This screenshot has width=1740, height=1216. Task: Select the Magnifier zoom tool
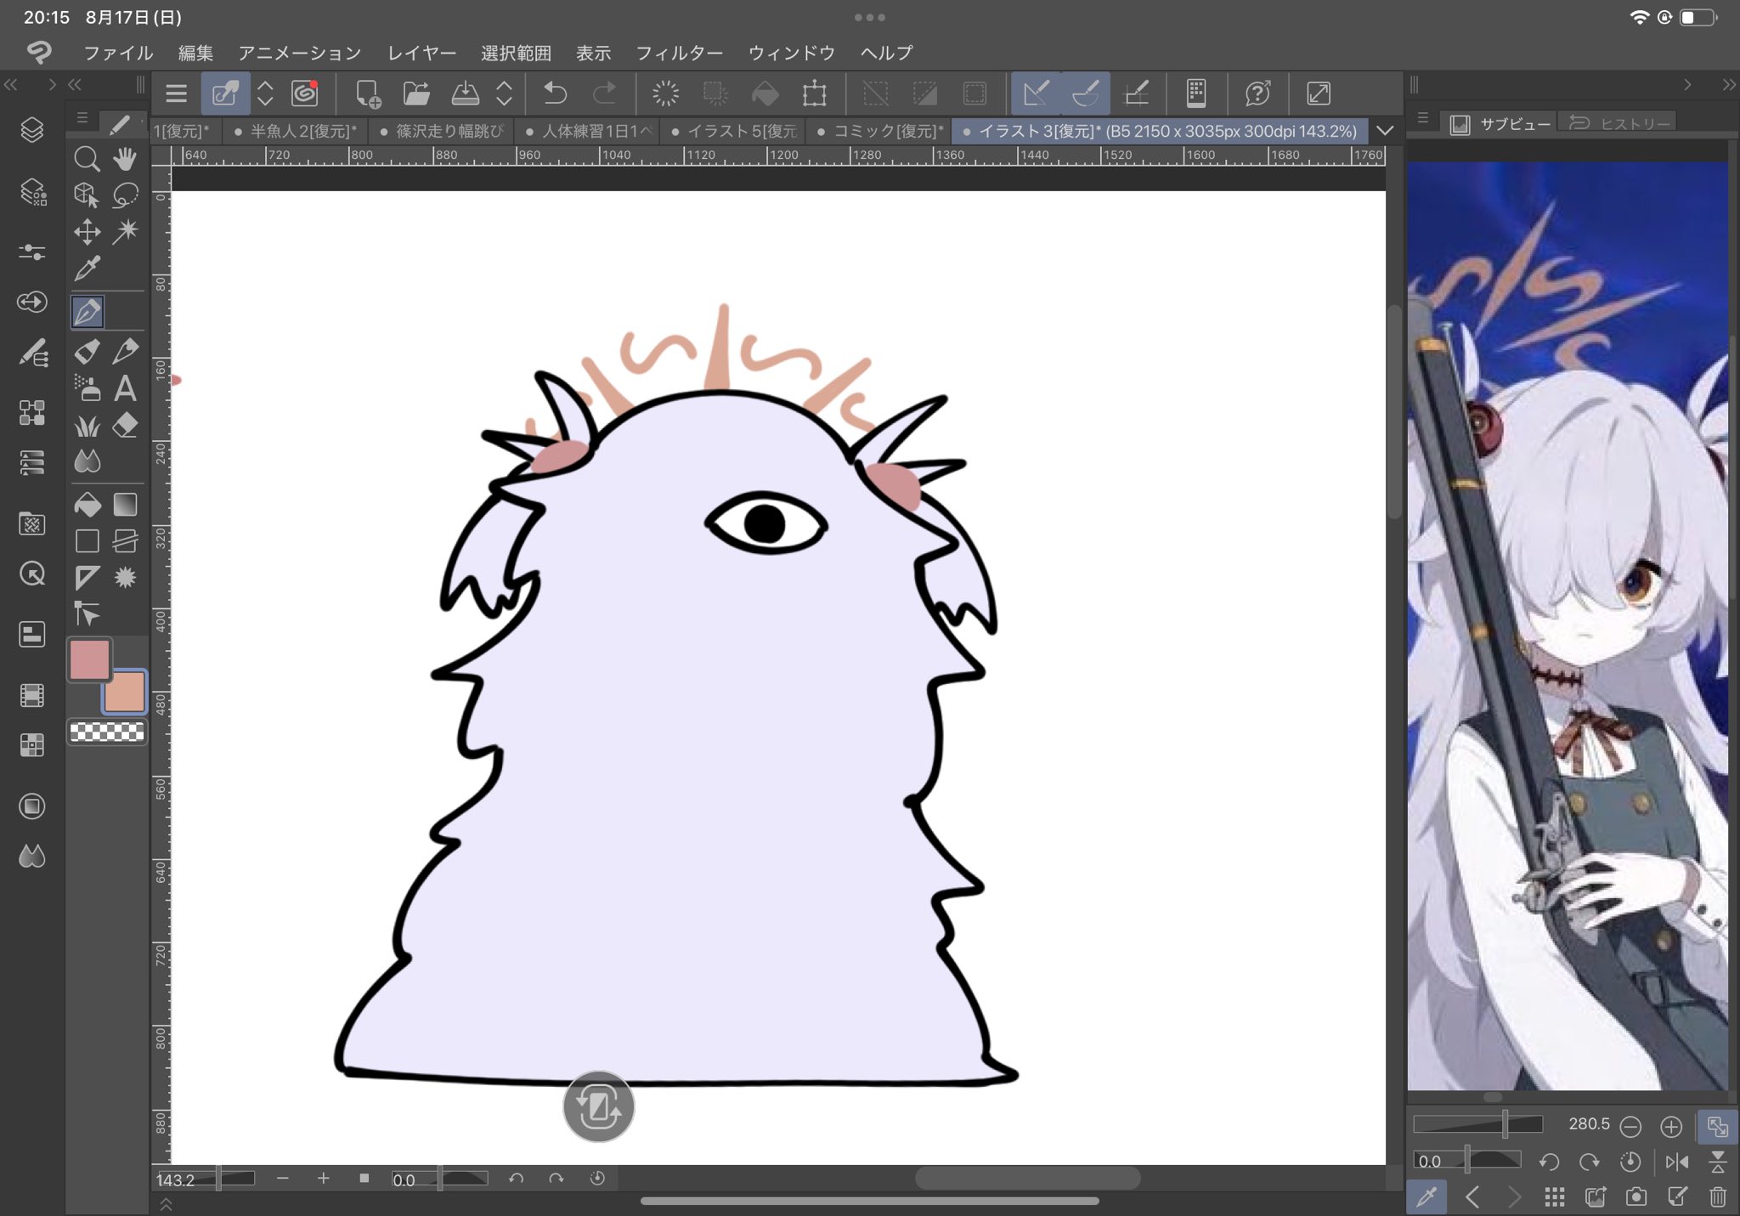tap(87, 159)
